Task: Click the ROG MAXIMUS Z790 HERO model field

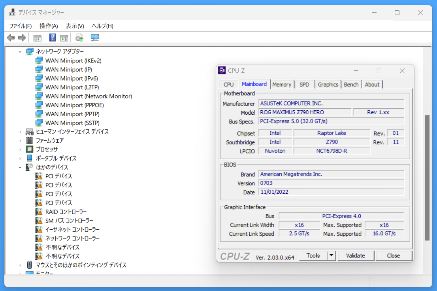Action: pyautogui.click(x=305, y=112)
